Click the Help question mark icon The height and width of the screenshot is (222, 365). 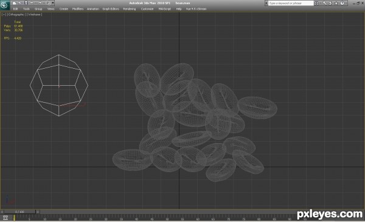pyautogui.click(x=342, y=3)
